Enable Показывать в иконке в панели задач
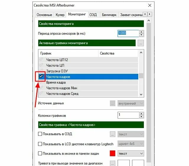Image resolution: width=189 pixels, height=166 pixels. (x=40, y=154)
